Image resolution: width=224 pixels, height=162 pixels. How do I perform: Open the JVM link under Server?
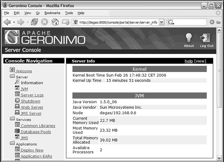24,89
